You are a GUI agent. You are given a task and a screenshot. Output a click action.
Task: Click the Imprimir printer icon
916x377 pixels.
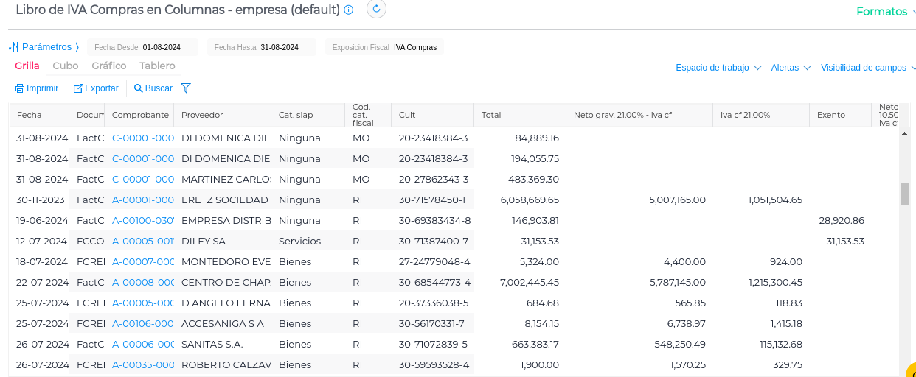20,88
